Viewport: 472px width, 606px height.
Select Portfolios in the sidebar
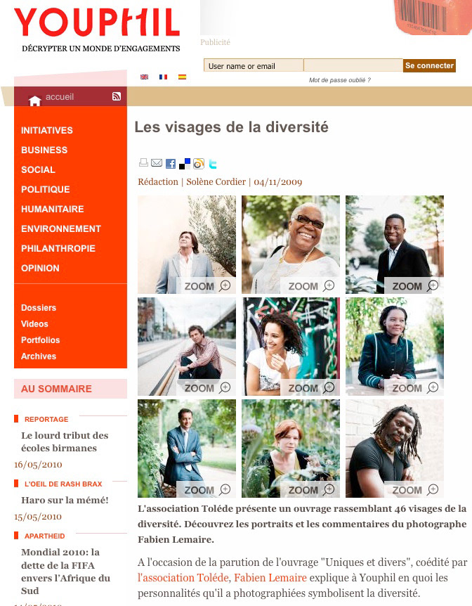(x=40, y=340)
